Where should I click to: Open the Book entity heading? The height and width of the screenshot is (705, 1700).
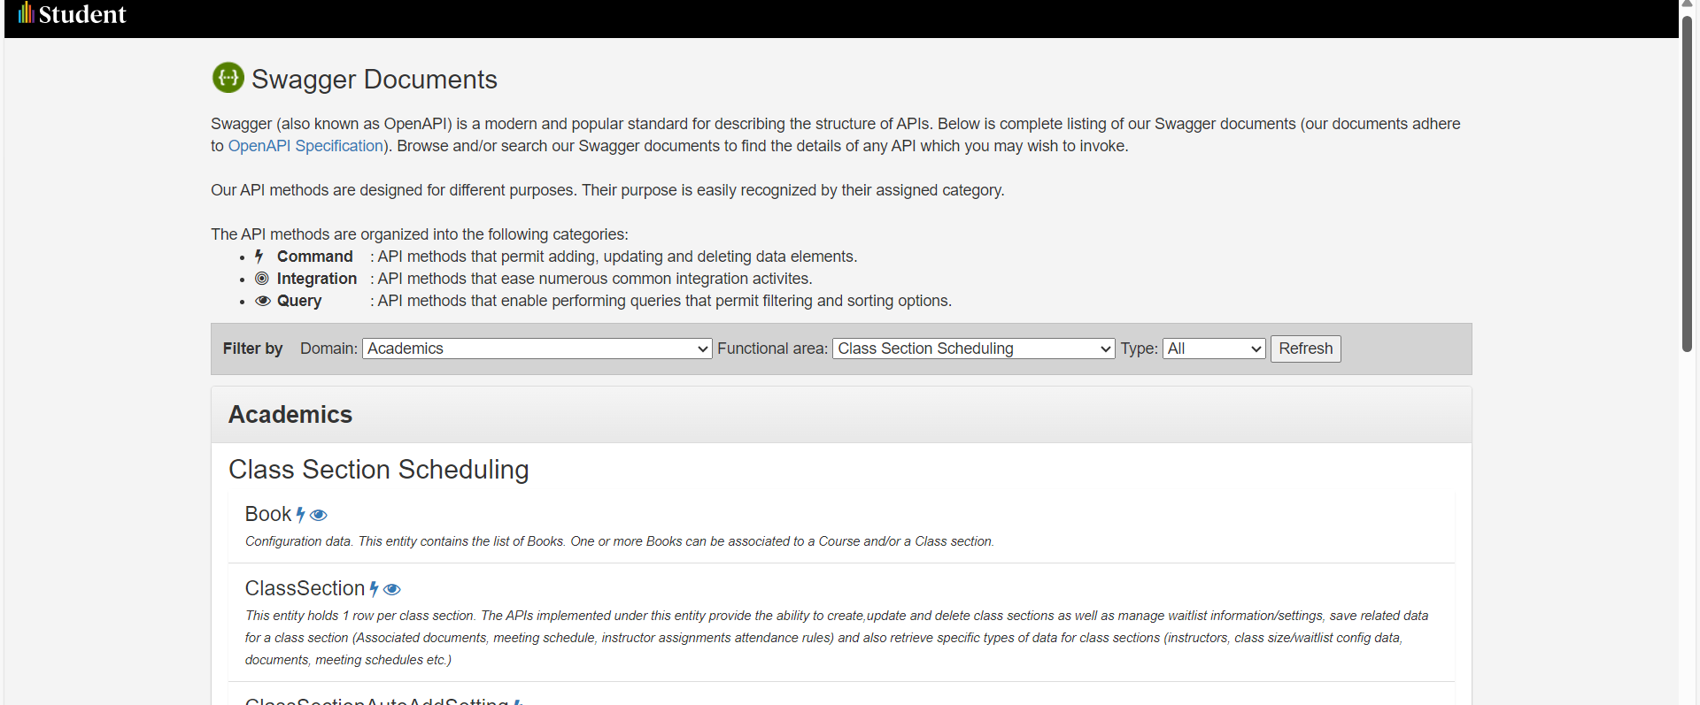[268, 514]
